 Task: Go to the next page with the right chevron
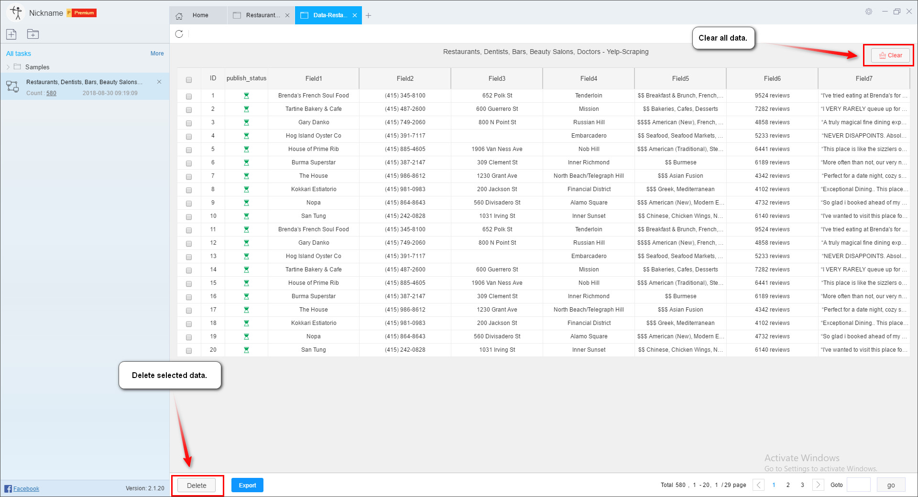818,485
